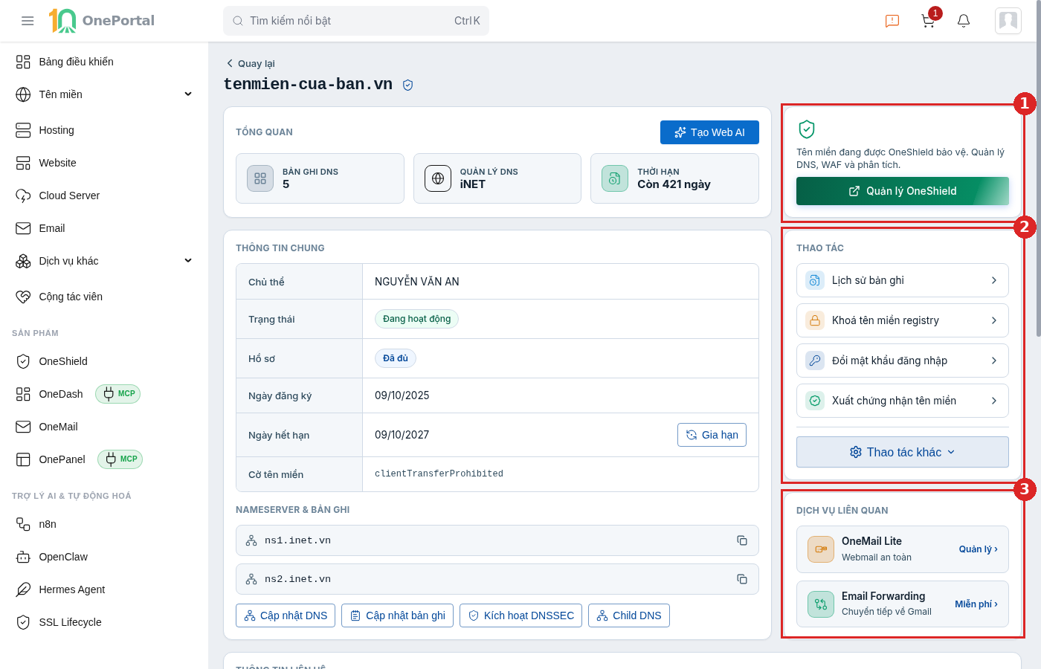Open Đổi mật khẩu đăng nhập action
This screenshot has width=1041, height=669.
(x=903, y=361)
